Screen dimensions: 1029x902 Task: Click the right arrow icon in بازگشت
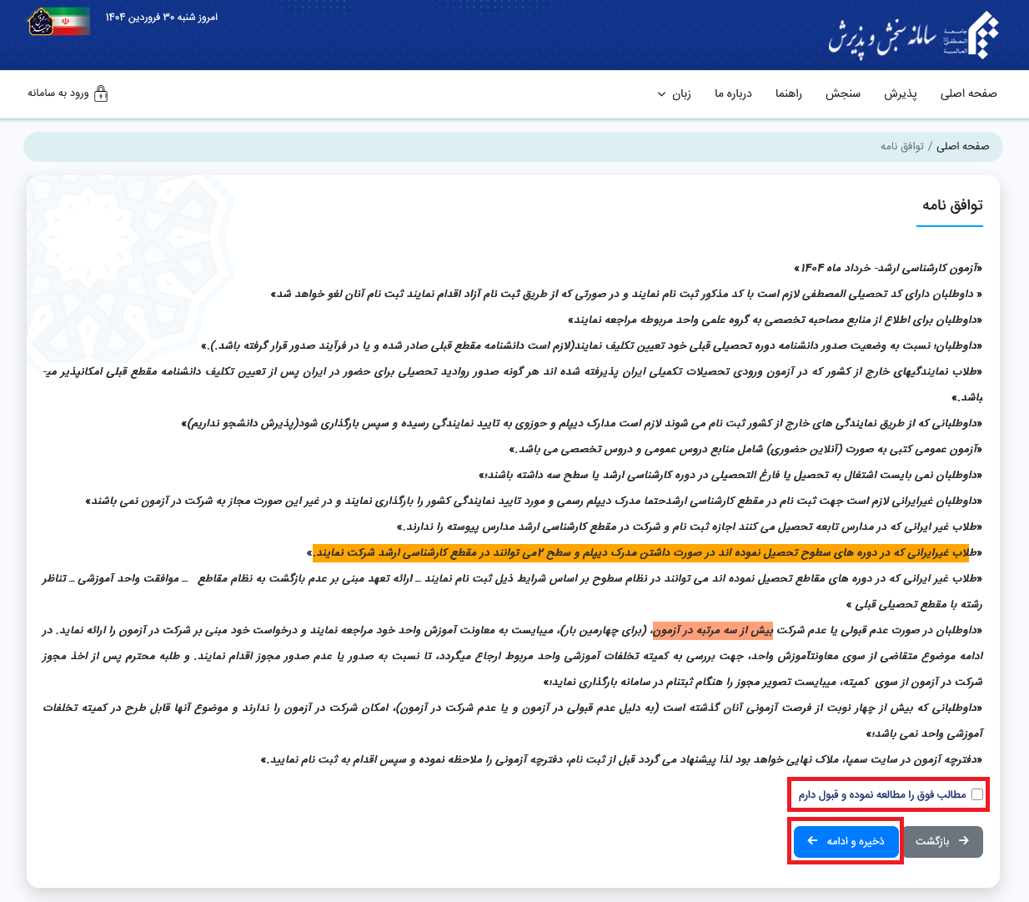pos(964,841)
